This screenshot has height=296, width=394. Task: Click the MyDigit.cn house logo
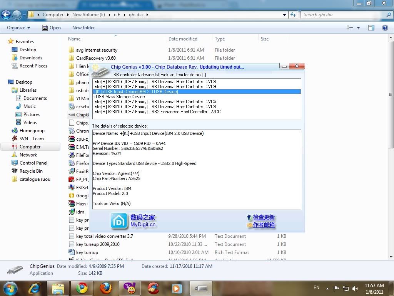point(119,221)
